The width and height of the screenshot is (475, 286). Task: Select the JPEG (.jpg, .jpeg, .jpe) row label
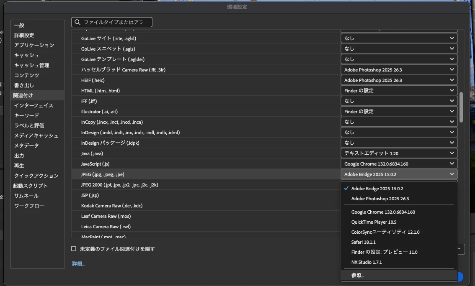(103, 174)
